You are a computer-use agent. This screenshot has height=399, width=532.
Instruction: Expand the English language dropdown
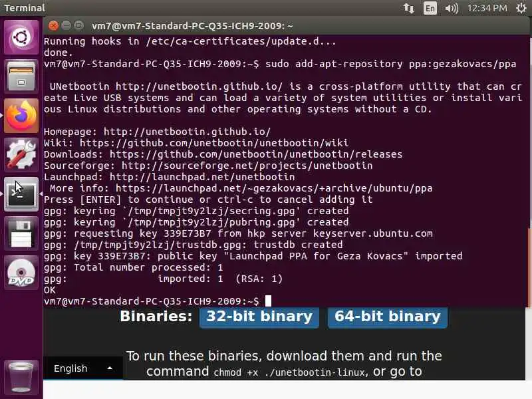(x=82, y=368)
